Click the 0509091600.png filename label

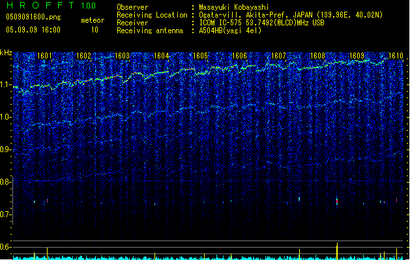33,18
